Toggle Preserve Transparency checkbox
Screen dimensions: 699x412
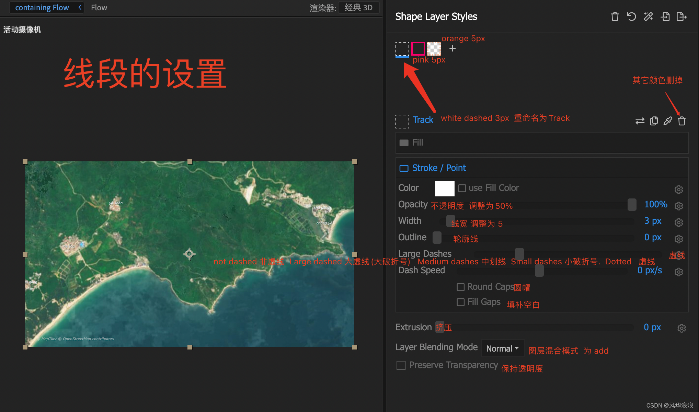coord(401,365)
